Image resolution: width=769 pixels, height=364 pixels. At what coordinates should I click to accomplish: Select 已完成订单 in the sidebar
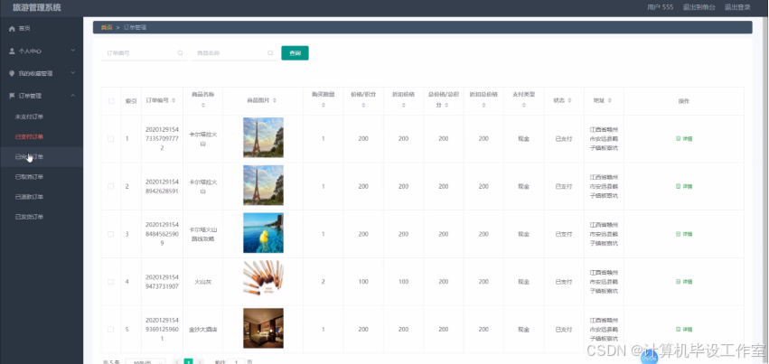click(30, 157)
